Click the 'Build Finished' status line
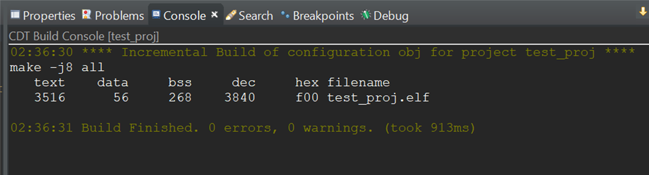Screen dimensions: 649x175 [x=243, y=128]
